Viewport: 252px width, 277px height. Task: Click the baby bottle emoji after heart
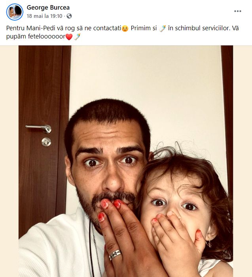77,37
